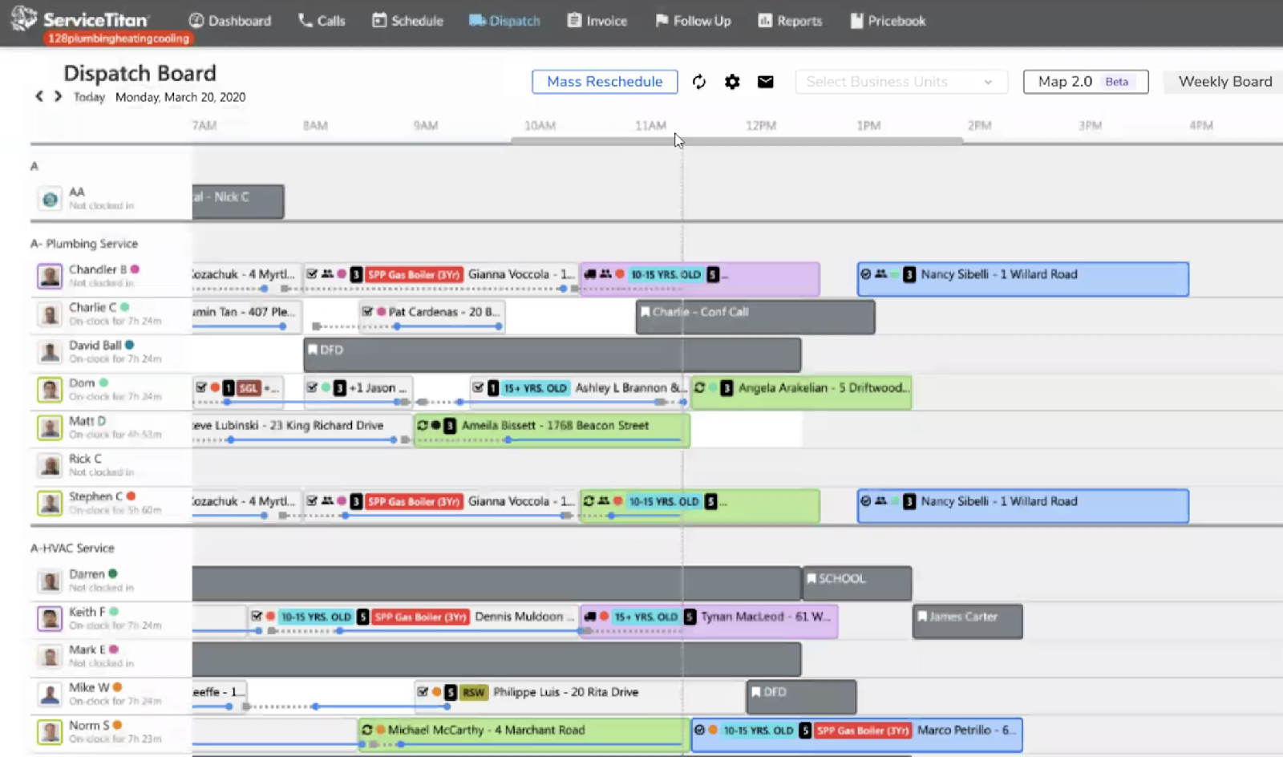This screenshot has height=757, width=1283.
Task: Open Nancy Sibelli job in Chandler B row
Action: click(1023, 278)
